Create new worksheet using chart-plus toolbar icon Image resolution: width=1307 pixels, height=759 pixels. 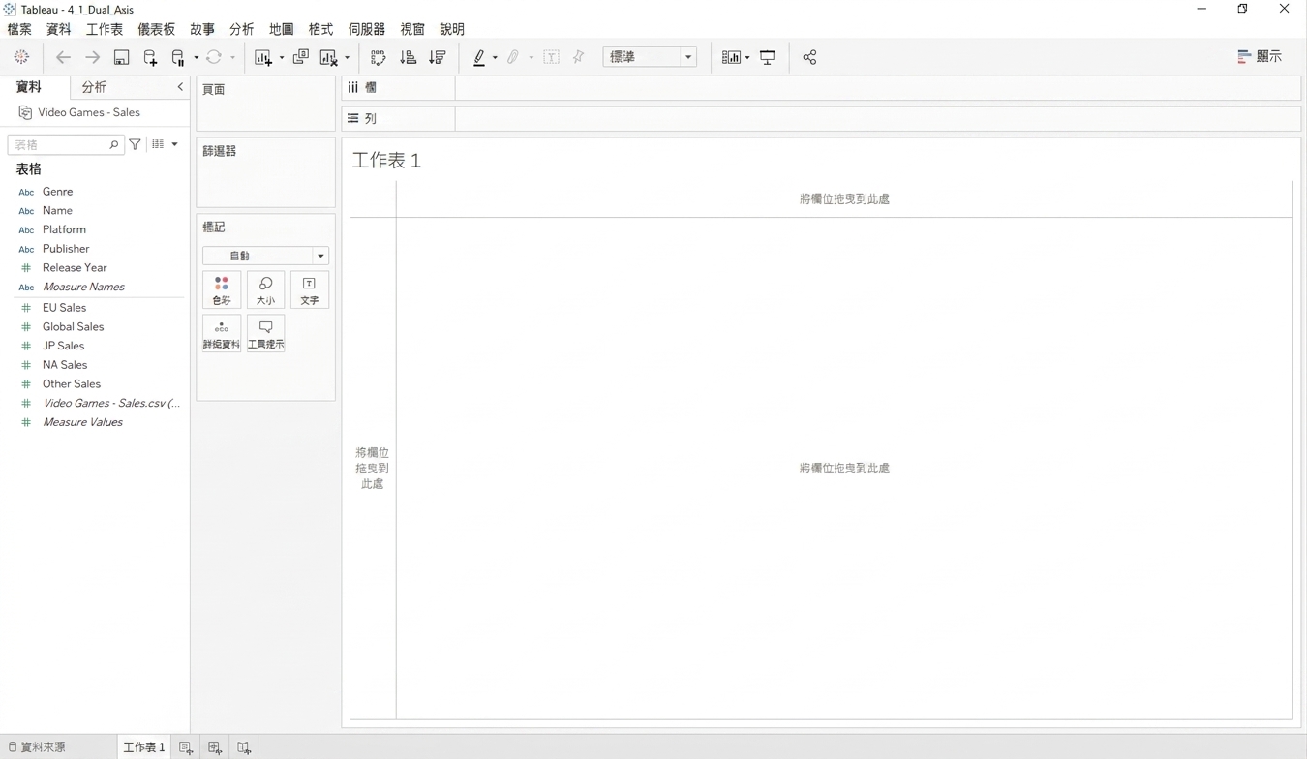(x=263, y=58)
